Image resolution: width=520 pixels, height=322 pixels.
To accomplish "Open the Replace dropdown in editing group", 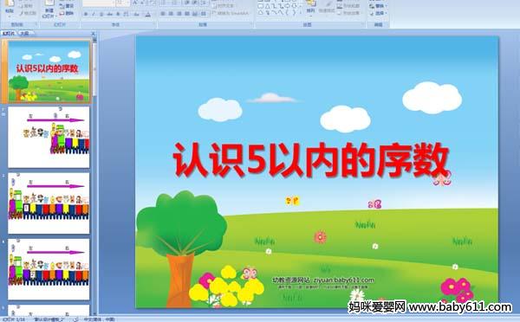I will [x=378, y=6].
